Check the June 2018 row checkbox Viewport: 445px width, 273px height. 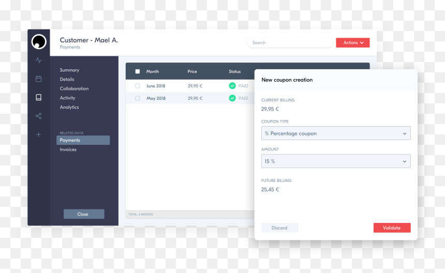[137, 86]
